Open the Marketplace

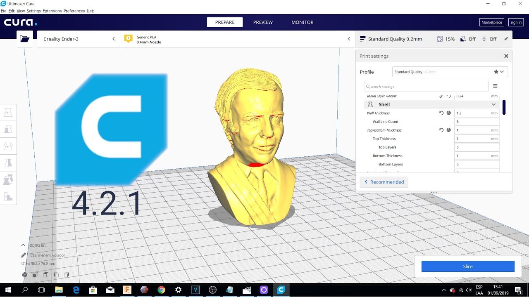492,22
